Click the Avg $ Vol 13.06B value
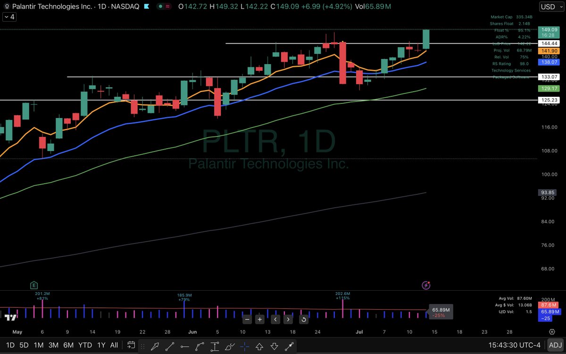The width and height of the screenshot is (566, 354). tap(524, 305)
